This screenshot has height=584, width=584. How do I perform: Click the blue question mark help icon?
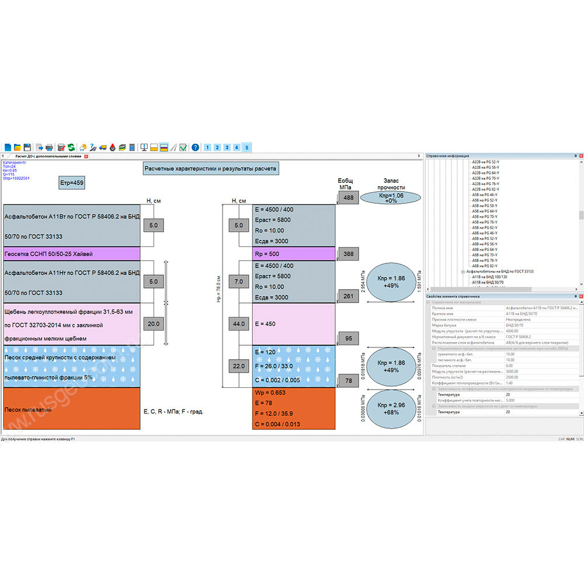pyautogui.click(x=196, y=147)
